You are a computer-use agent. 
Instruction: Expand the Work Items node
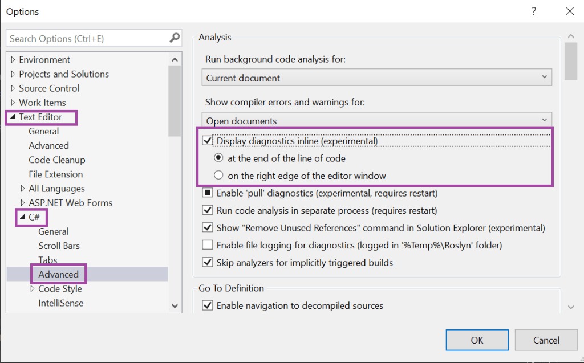point(13,103)
